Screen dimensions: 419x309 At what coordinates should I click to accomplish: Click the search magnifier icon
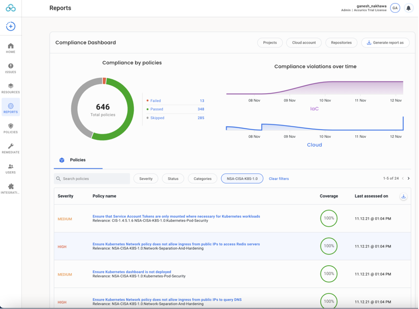[x=58, y=178]
